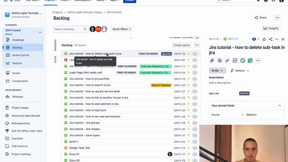This screenshot has height=162, width=288.
Task: Open Components in sidebar
Action: pos(20,81)
